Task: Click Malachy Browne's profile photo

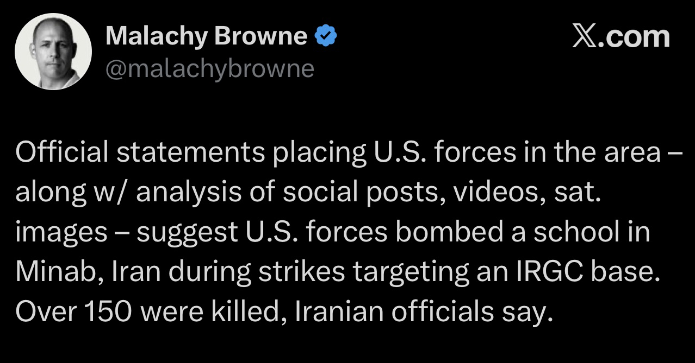Action: pyautogui.click(x=53, y=51)
